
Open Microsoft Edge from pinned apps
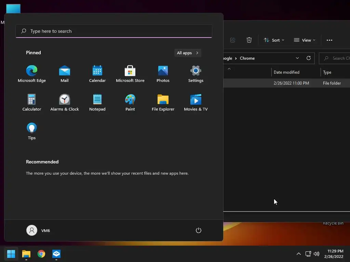click(x=32, y=74)
